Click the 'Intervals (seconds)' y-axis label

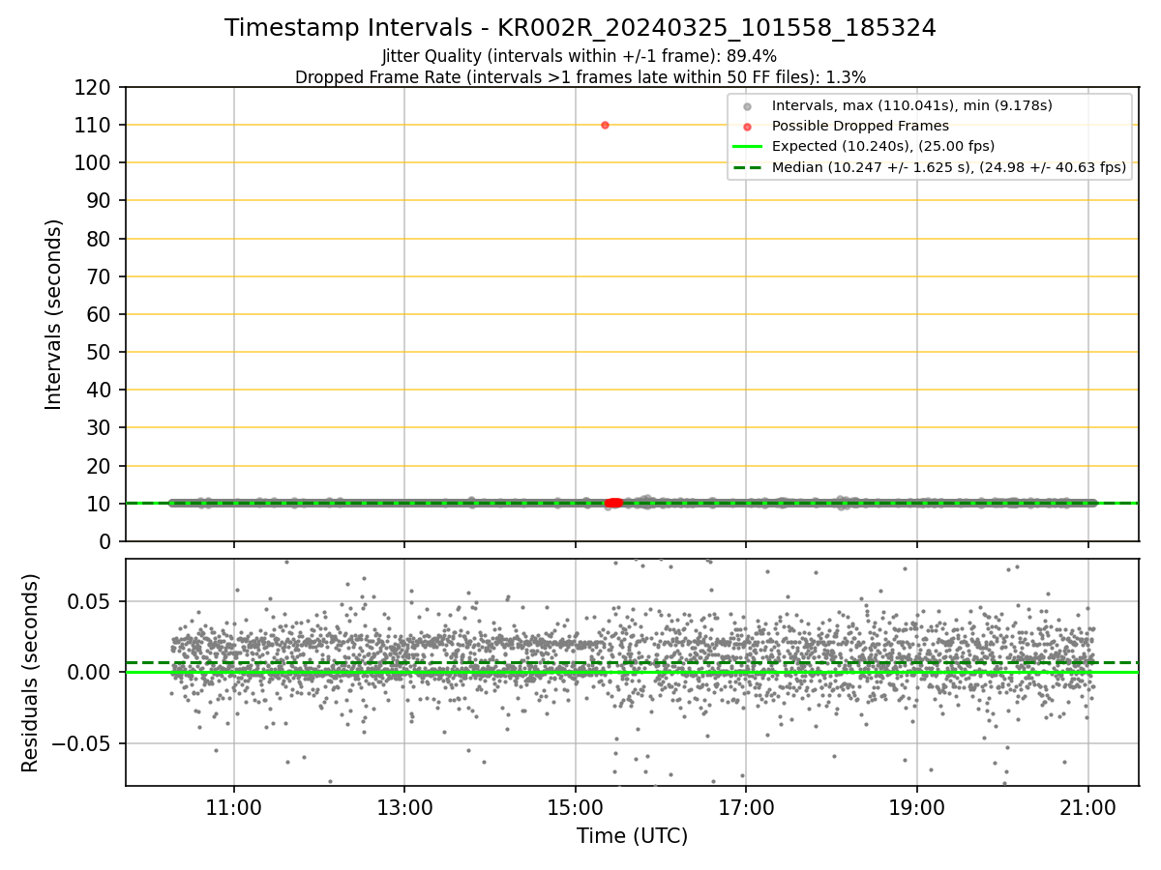[54, 314]
